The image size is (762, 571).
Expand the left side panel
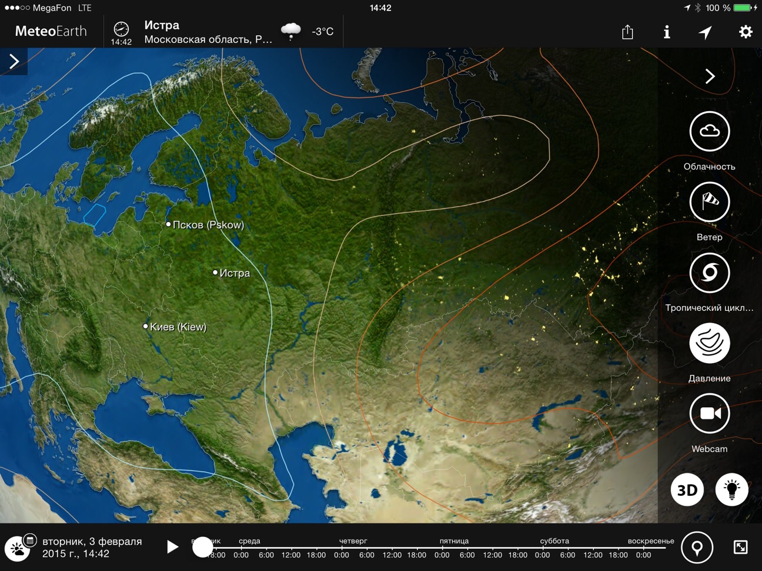tap(14, 61)
